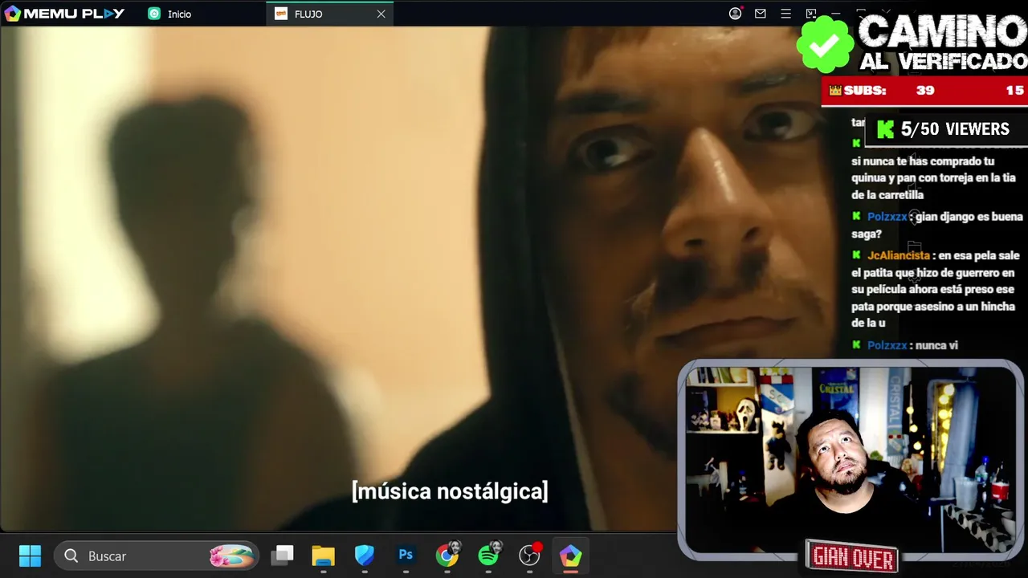Click the green verified checkmark badge
Image resolution: width=1028 pixels, height=578 pixels.
825,45
